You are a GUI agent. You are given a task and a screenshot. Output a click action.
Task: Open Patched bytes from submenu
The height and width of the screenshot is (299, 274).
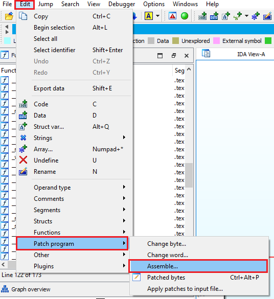point(199,278)
